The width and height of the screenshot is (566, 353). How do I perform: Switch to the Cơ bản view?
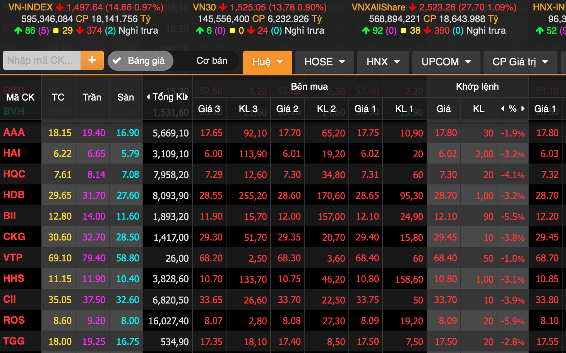pos(212,61)
